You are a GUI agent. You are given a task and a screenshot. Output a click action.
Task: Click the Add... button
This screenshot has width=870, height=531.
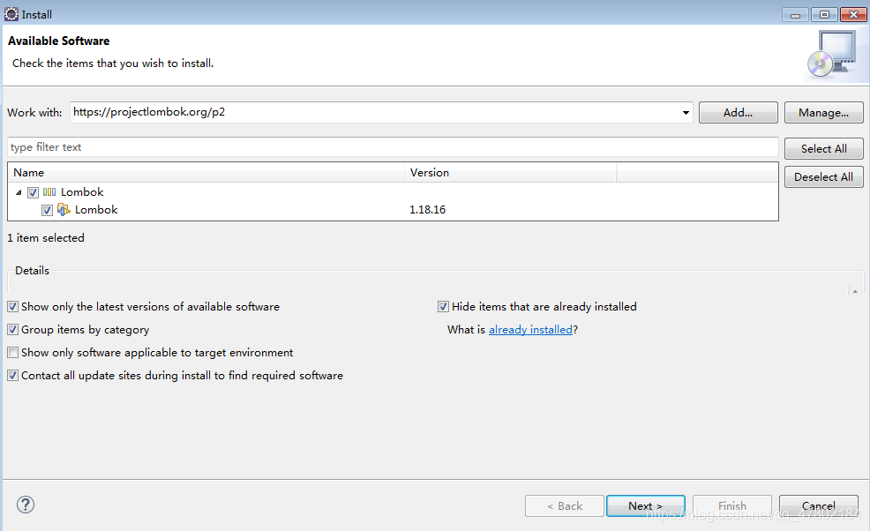click(738, 113)
